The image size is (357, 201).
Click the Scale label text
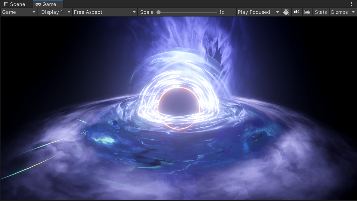pos(147,12)
